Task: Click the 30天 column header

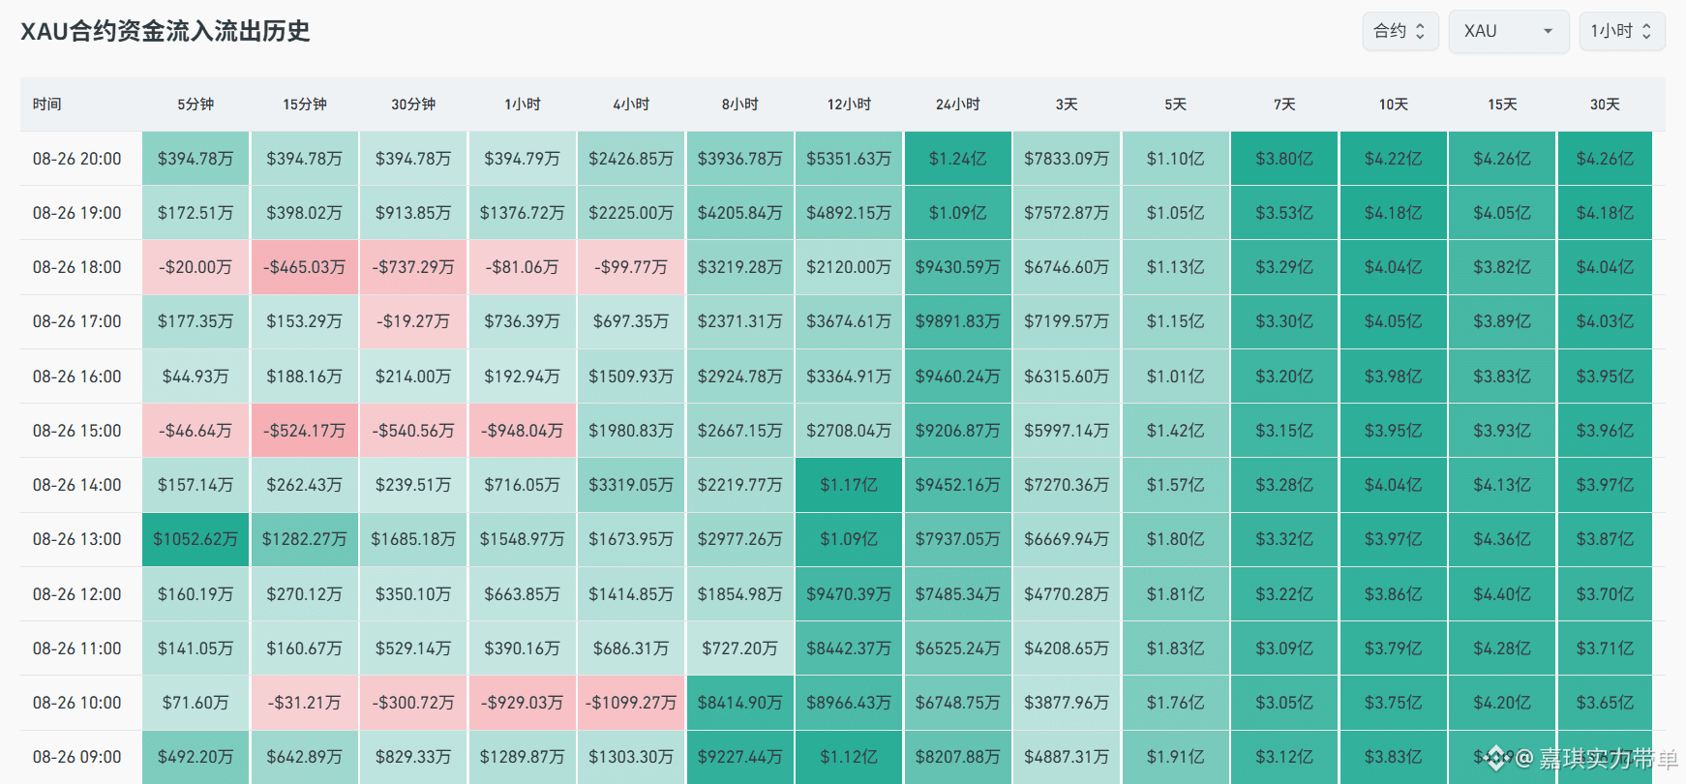Action: pos(1605,105)
